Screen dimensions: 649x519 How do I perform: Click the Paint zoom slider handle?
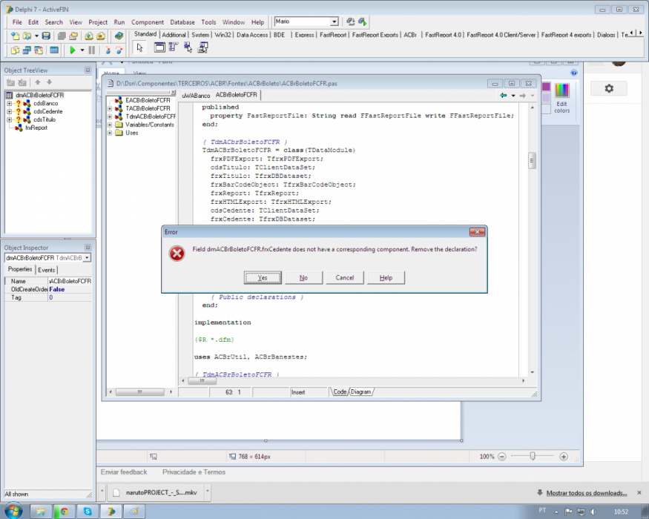[x=533, y=456]
